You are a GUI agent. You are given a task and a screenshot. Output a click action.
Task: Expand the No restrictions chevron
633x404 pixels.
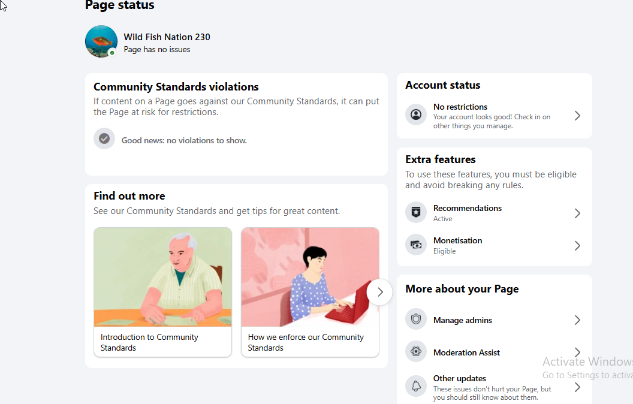[577, 116]
